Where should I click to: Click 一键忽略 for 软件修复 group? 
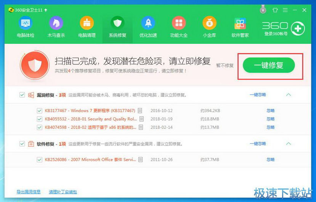[x=258, y=144]
